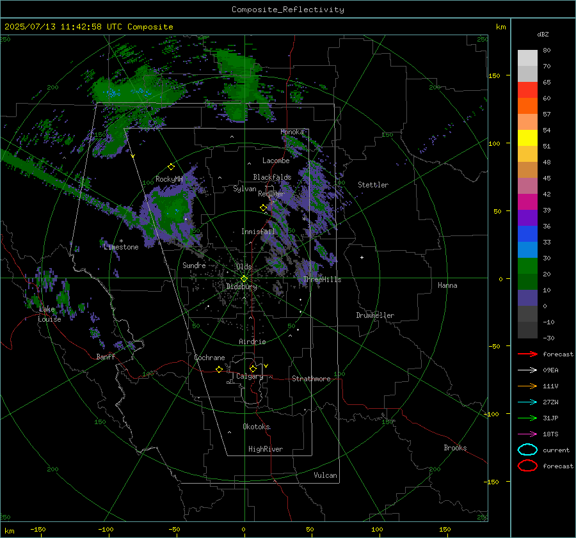Click the white plus marker east of ThreeHills

(362, 257)
